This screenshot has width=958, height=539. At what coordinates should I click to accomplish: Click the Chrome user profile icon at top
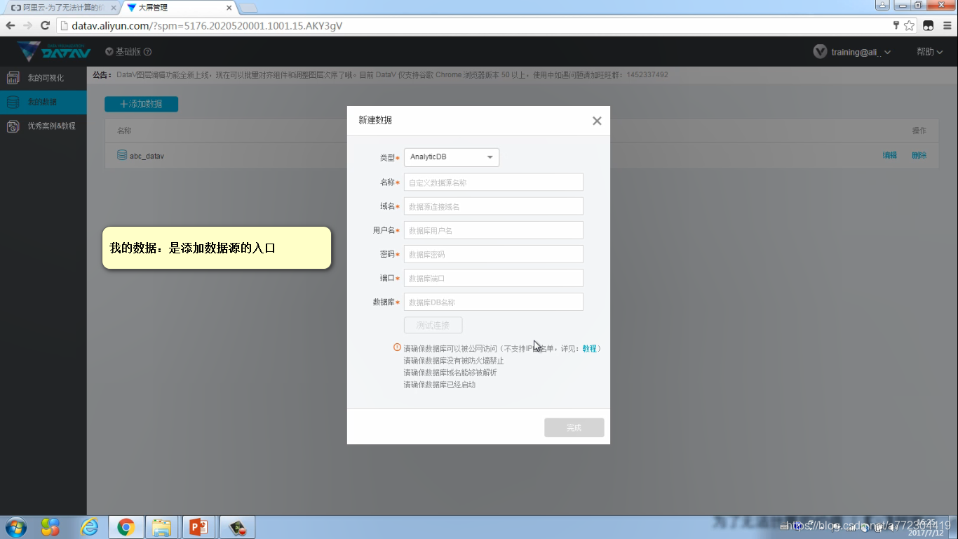(x=882, y=5)
